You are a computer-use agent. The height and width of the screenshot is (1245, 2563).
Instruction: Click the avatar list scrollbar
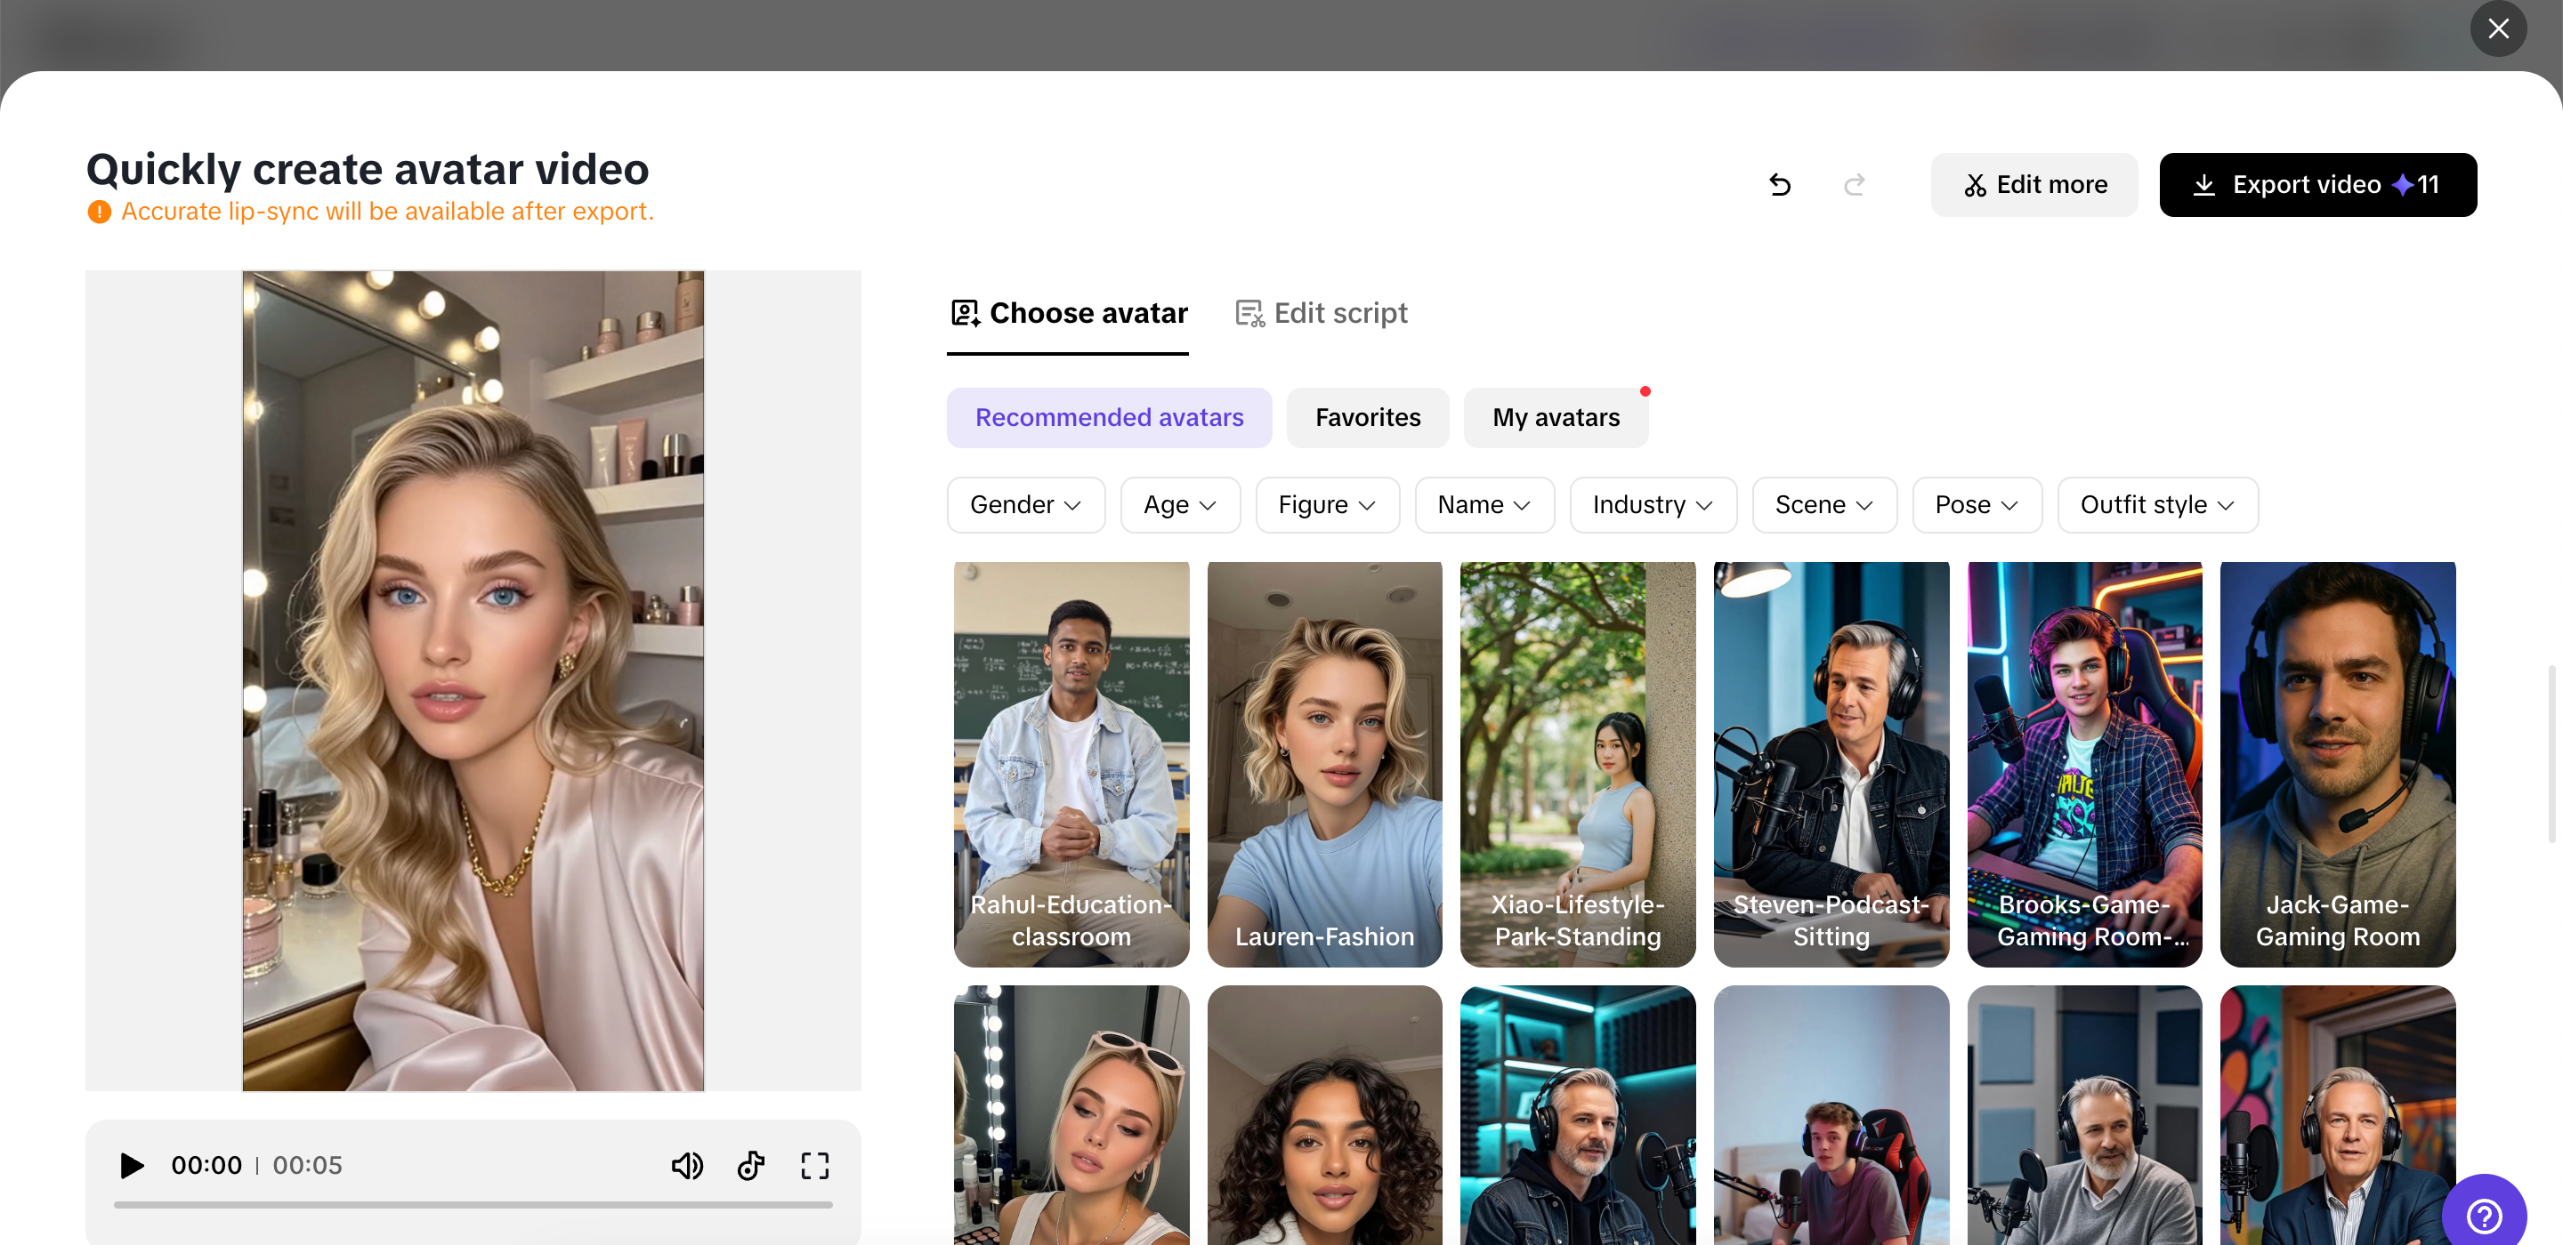(x=2551, y=754)
